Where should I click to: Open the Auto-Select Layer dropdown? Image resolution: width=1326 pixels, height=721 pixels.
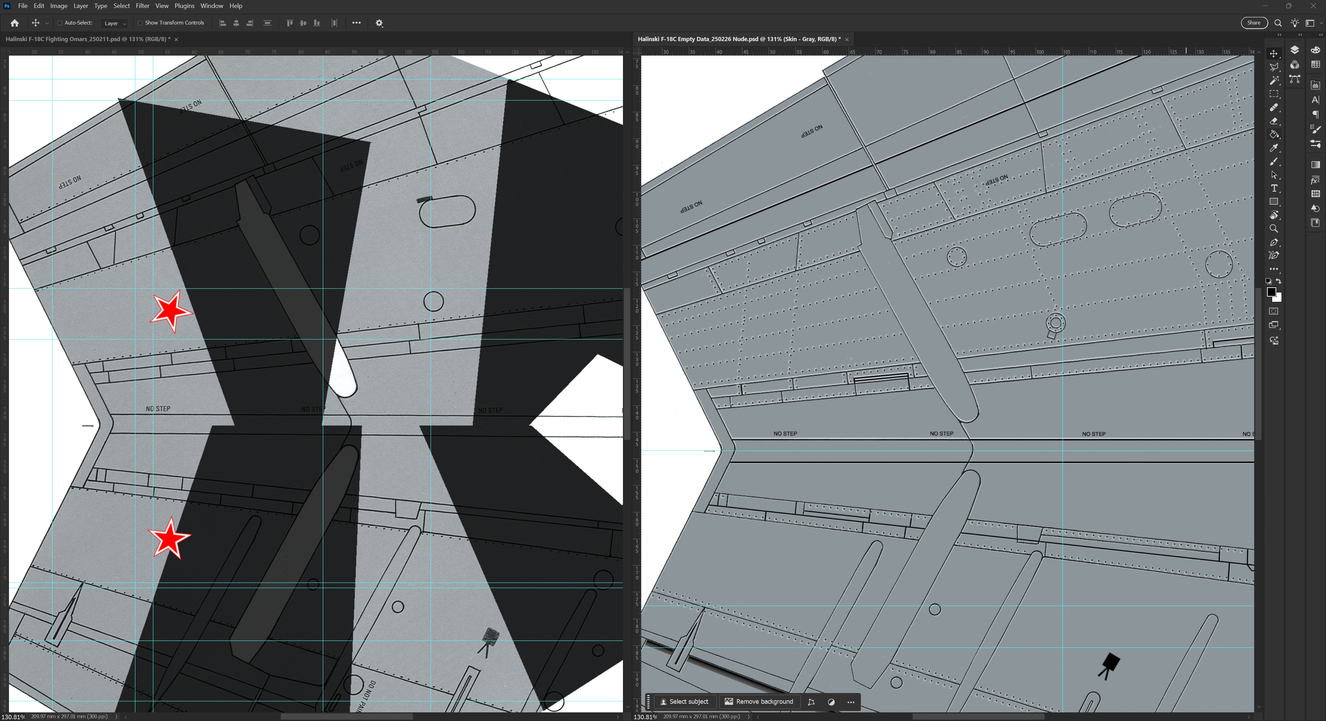pyautogui.click(x=115, y=23)
